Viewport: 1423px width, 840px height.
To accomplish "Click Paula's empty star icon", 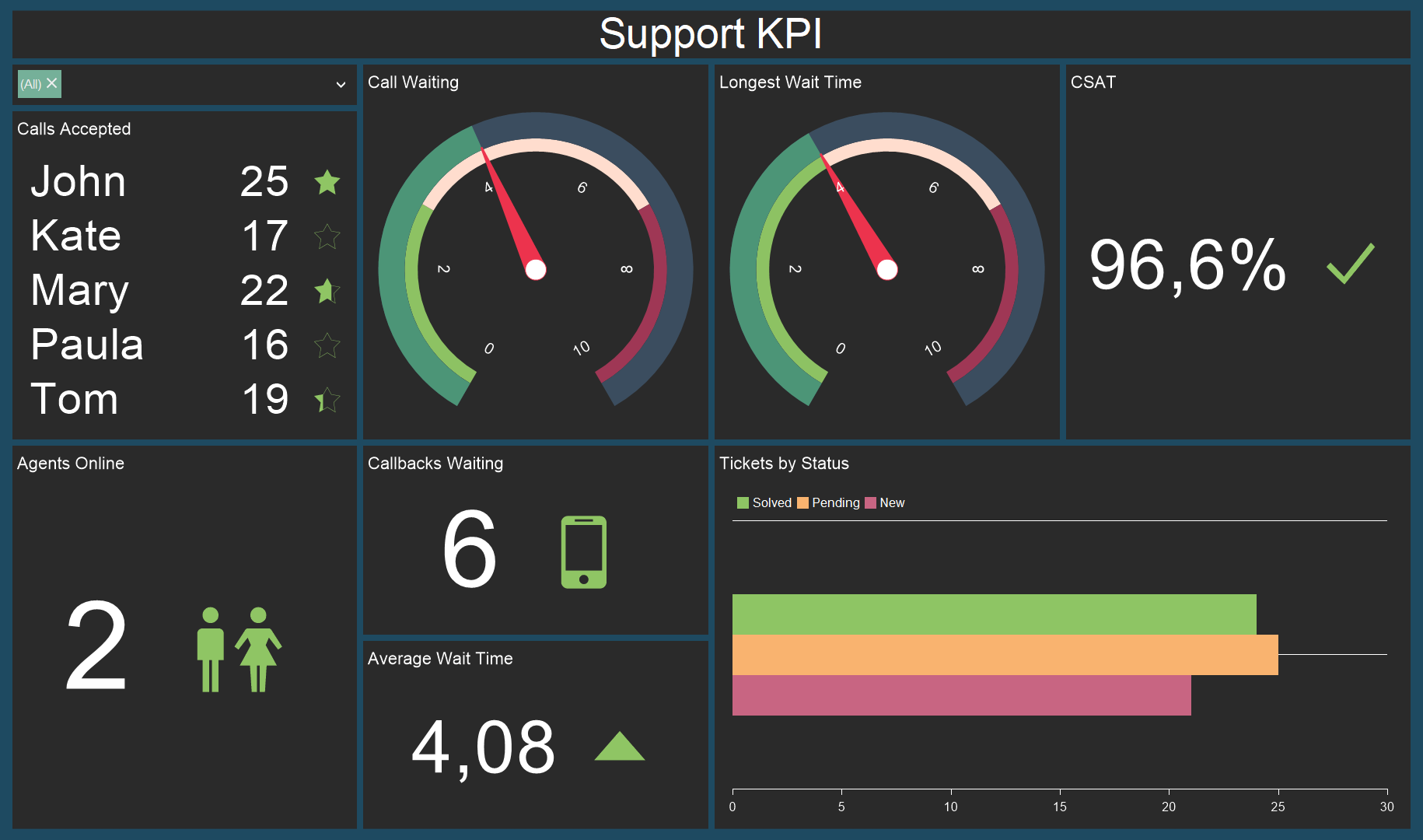I will tap(327, 345).
